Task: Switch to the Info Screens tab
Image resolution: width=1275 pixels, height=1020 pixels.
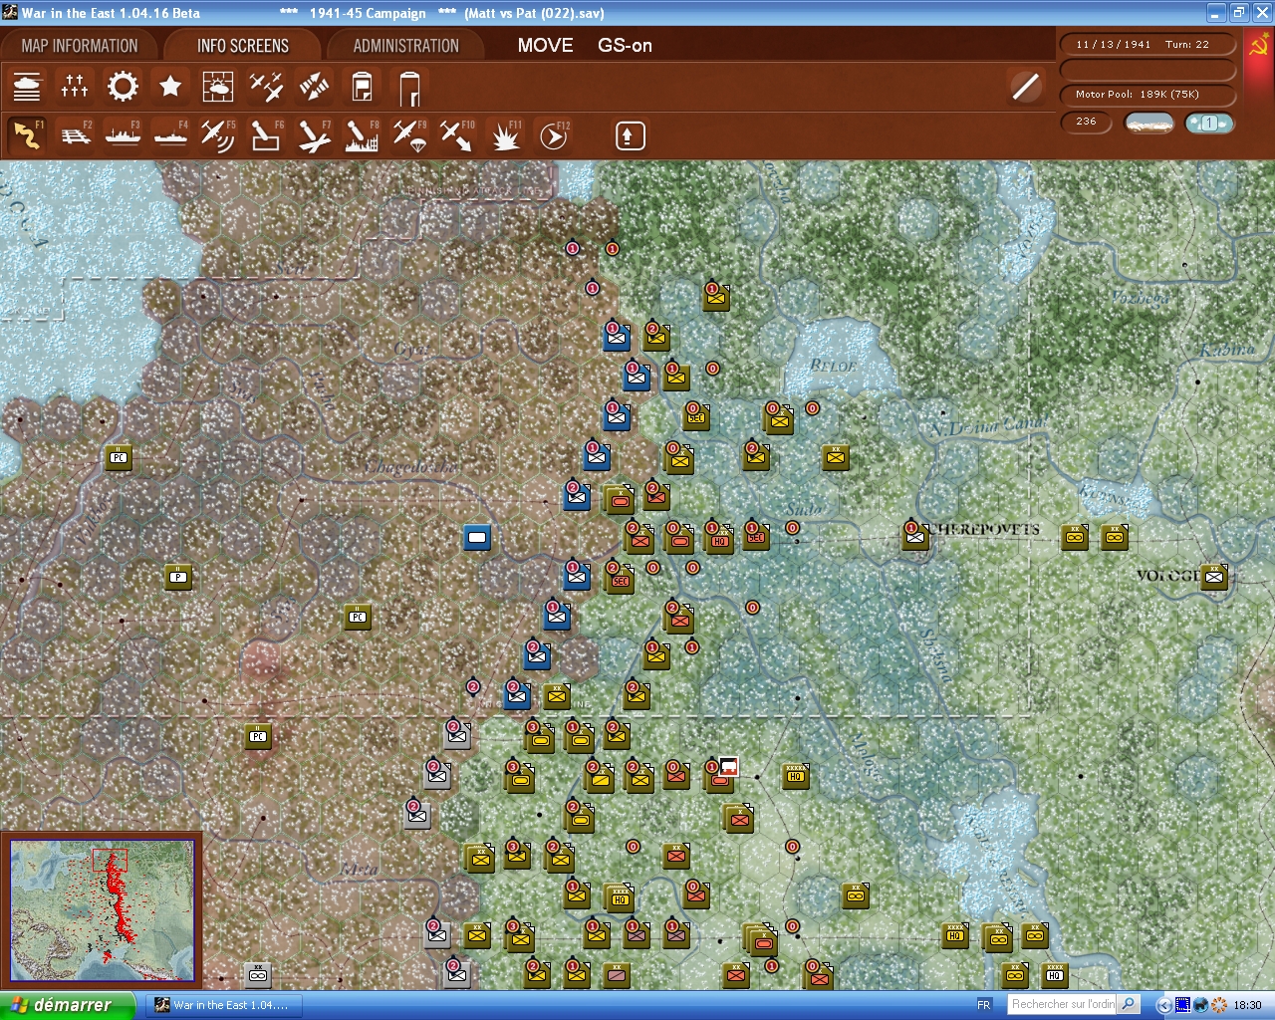Action: [x=242, y=46]
